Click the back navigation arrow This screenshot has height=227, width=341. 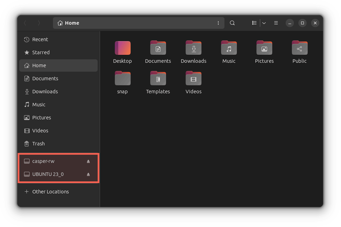pyautogui.click(x=25, y=23)
